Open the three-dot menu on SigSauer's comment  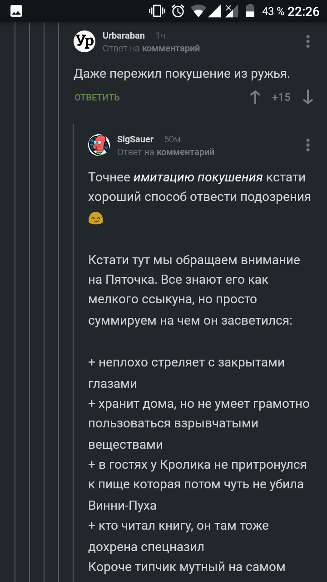tap(308, 145)
